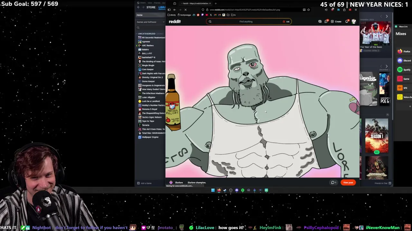Open Games and Software dropdown
Screen dimensions: 412x231
click(150, 22)
